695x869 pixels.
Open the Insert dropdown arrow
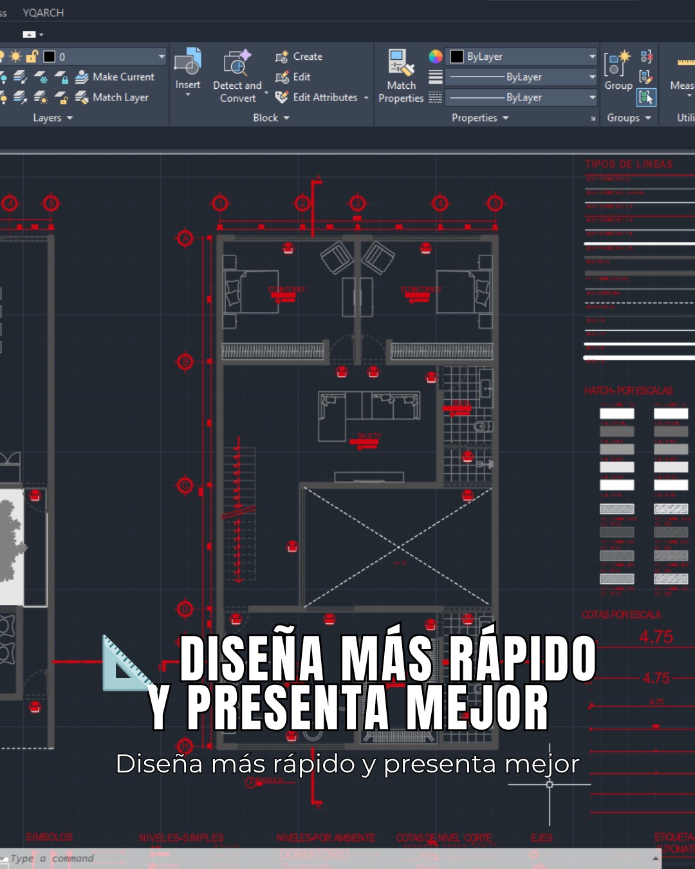tap(188, 95)
